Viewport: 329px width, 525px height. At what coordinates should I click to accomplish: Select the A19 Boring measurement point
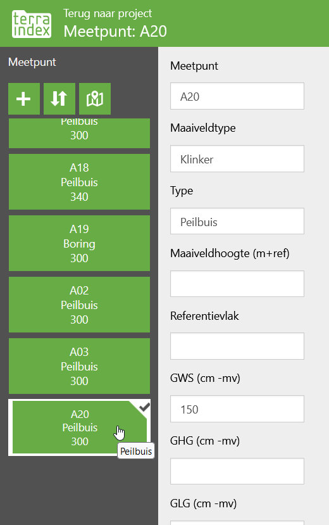tap(79, 243)
